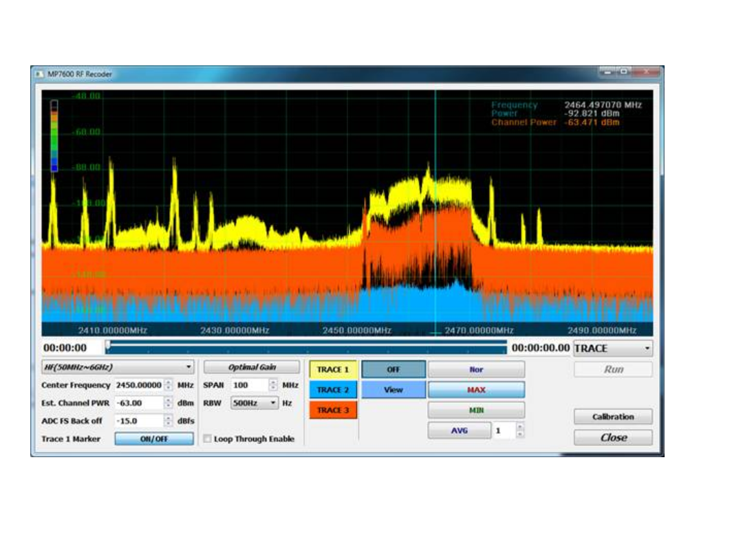Click the Close button
732x539 pixels.
click(613, 437)
